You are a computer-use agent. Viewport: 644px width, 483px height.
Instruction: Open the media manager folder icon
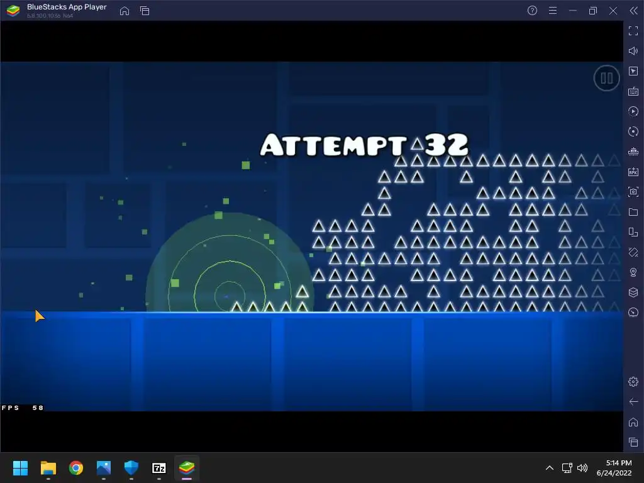coord(633,212)
